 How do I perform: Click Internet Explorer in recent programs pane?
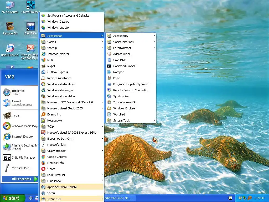pos(20,137)
